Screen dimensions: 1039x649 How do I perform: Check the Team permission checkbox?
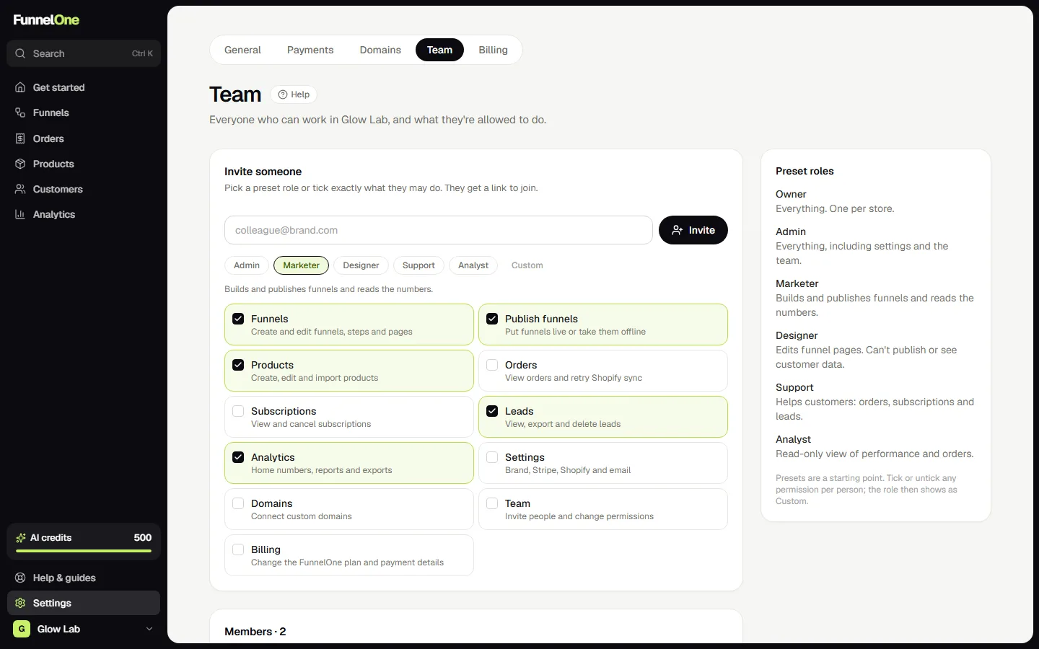tap(492, 503)
